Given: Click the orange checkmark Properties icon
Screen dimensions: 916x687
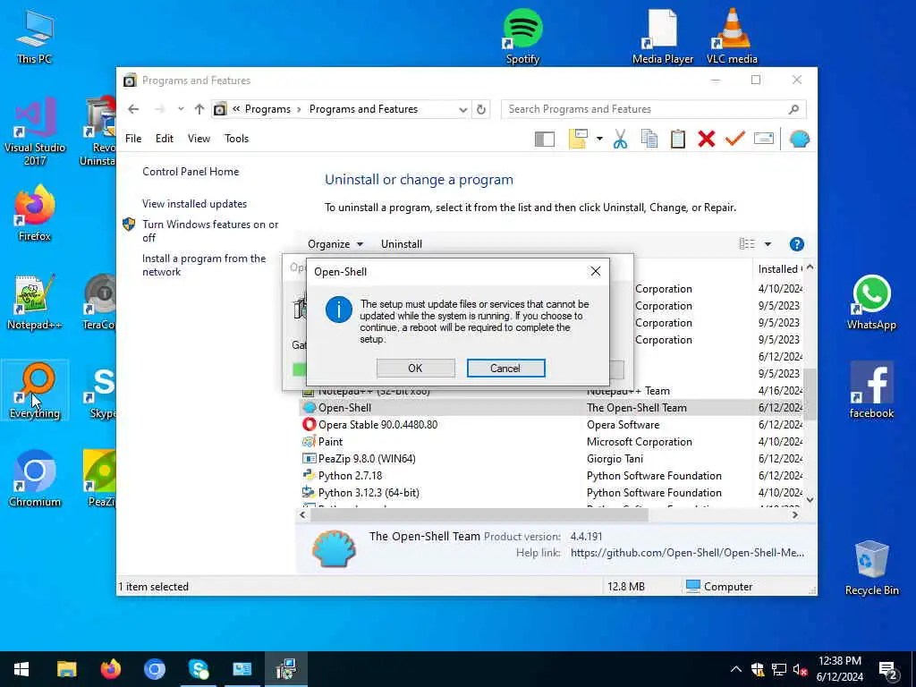Looking at the screenshot, I should 735,139.
